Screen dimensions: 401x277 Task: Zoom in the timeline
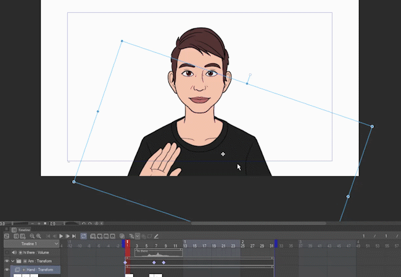[39, 236]
